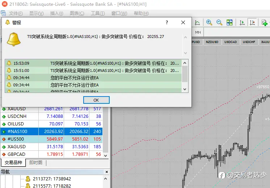Viewport: 270px width, 188px height.
Task: Click the bell icon in 15:51:00 row
Action: click(x=9, y=70)
